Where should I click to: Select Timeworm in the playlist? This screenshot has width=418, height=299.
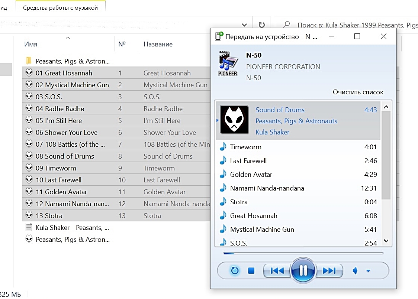tap(245, 147)
